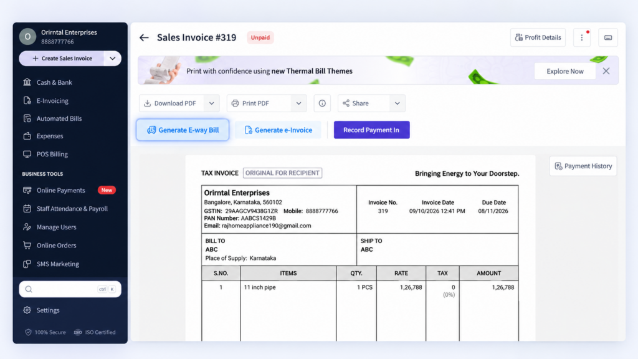Click Create Sales Invoice button

tap(62, 59)
